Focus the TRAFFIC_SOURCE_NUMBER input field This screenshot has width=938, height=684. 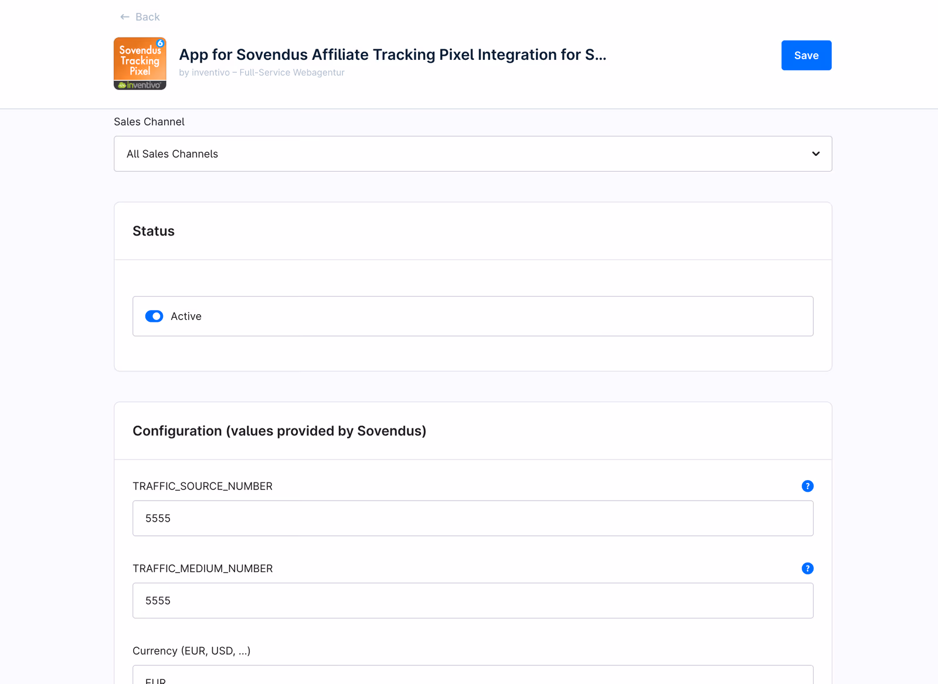tap(473, 518)
